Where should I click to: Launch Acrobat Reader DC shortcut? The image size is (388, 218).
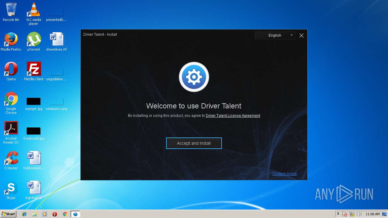[11, 133]
